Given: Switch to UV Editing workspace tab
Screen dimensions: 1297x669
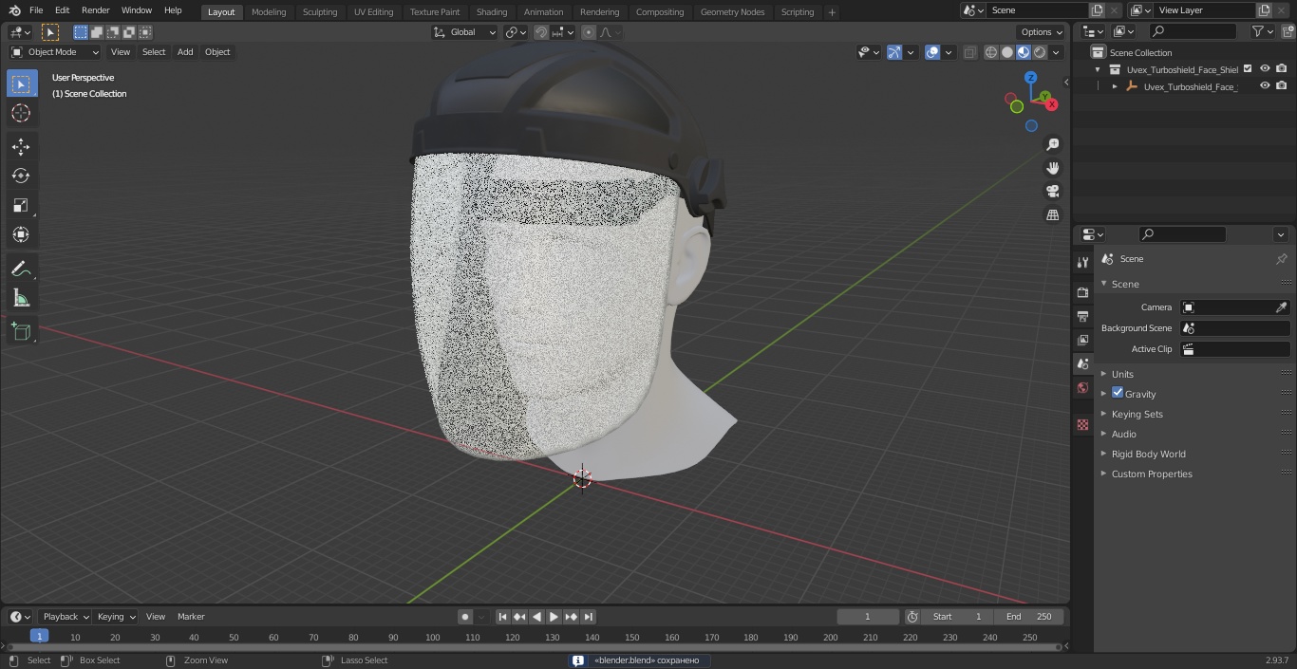Looking at the screenshot, I should [373, 12].
